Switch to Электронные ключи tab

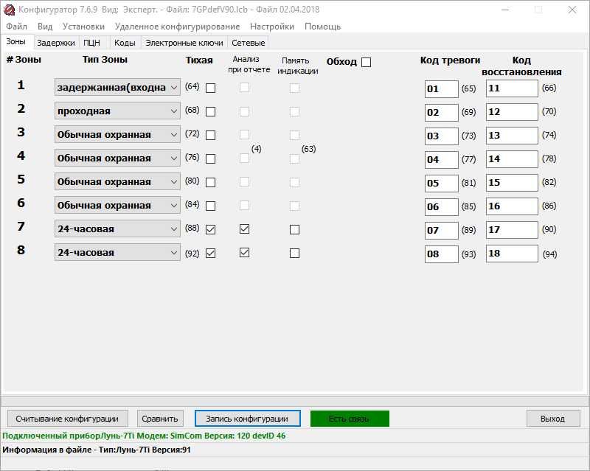pos(184,43)
